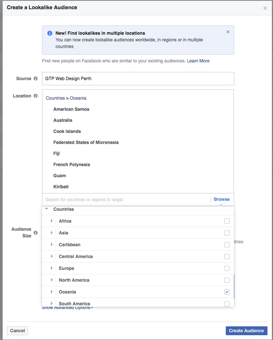
Task: Choose Fiji in the location list
Action: click(56, 154)
